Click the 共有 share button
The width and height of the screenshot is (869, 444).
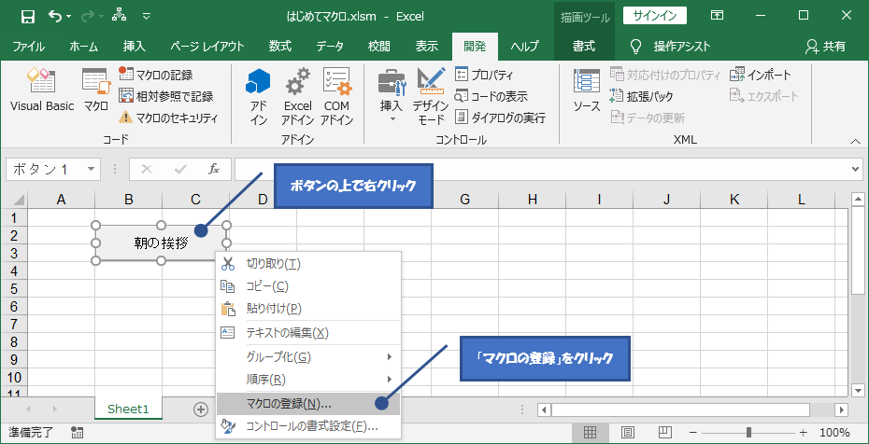[826, 47]
